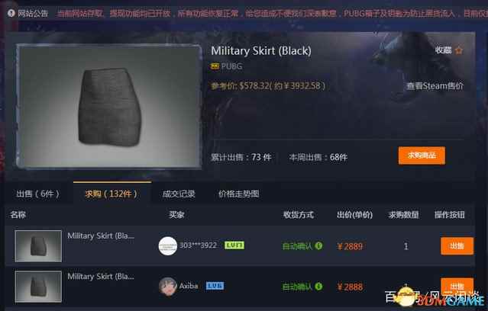Click the blue level badge beside Axiba
The height and width of the screenshot is (311, 488).
215,286
